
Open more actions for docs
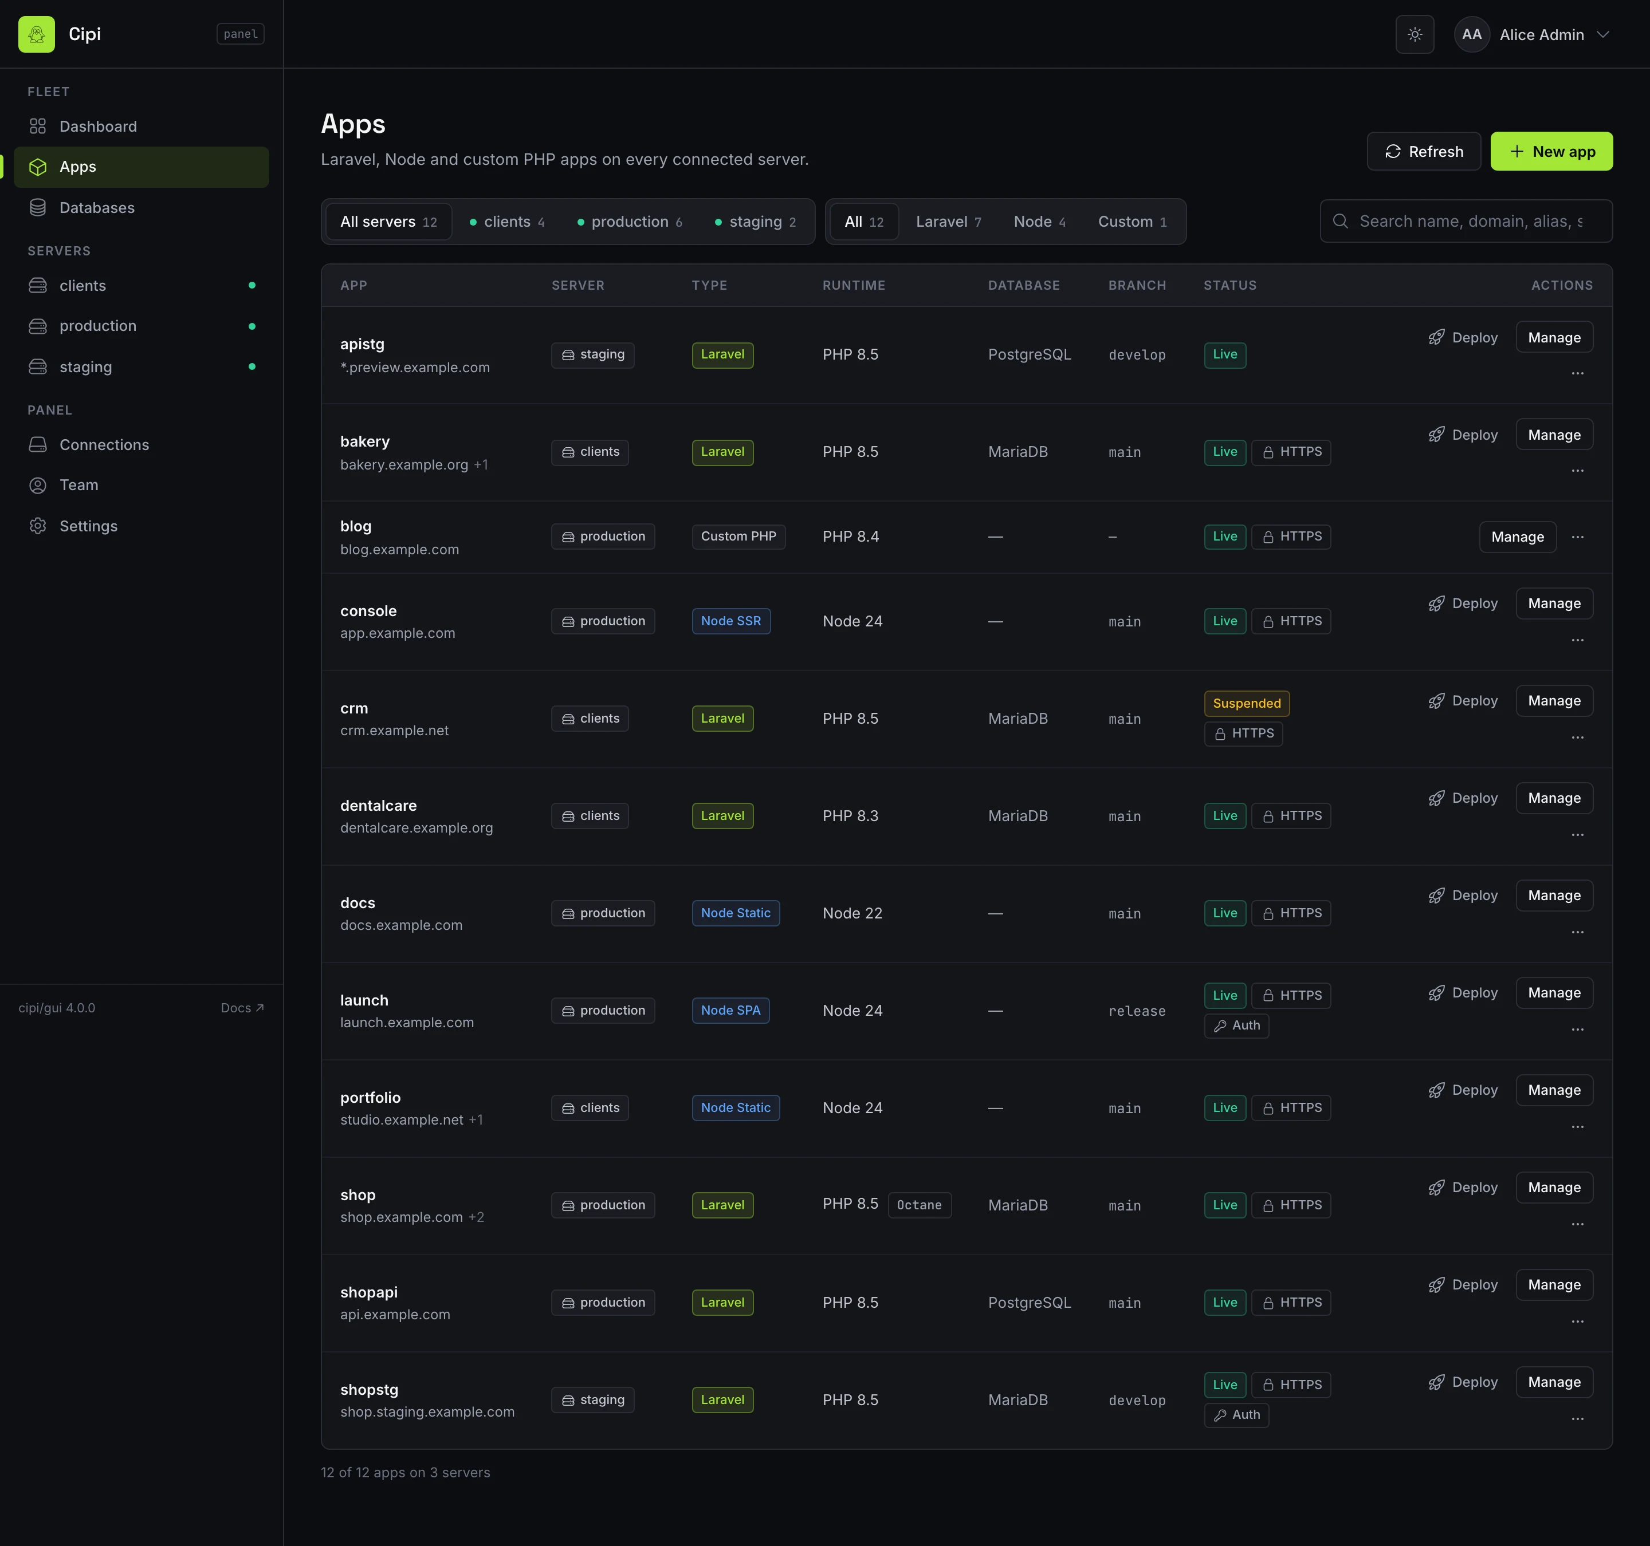1577,932
